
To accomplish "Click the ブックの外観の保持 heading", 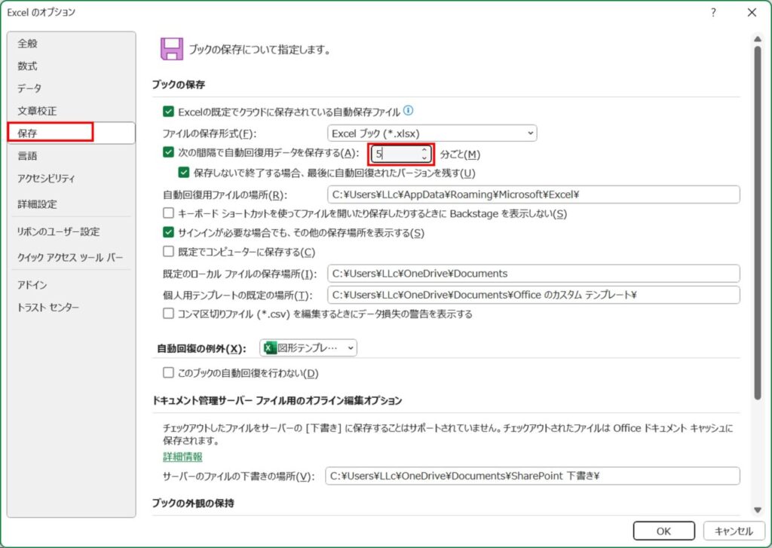I will [193, 504].
